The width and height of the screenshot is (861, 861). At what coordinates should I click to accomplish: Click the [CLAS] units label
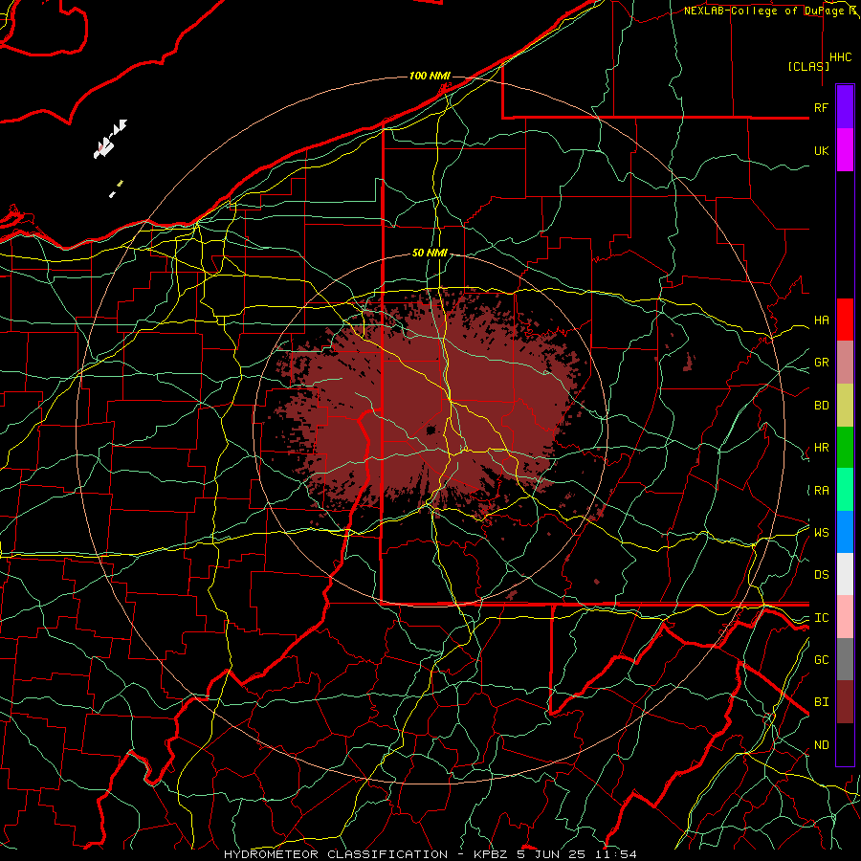(808, 66)
